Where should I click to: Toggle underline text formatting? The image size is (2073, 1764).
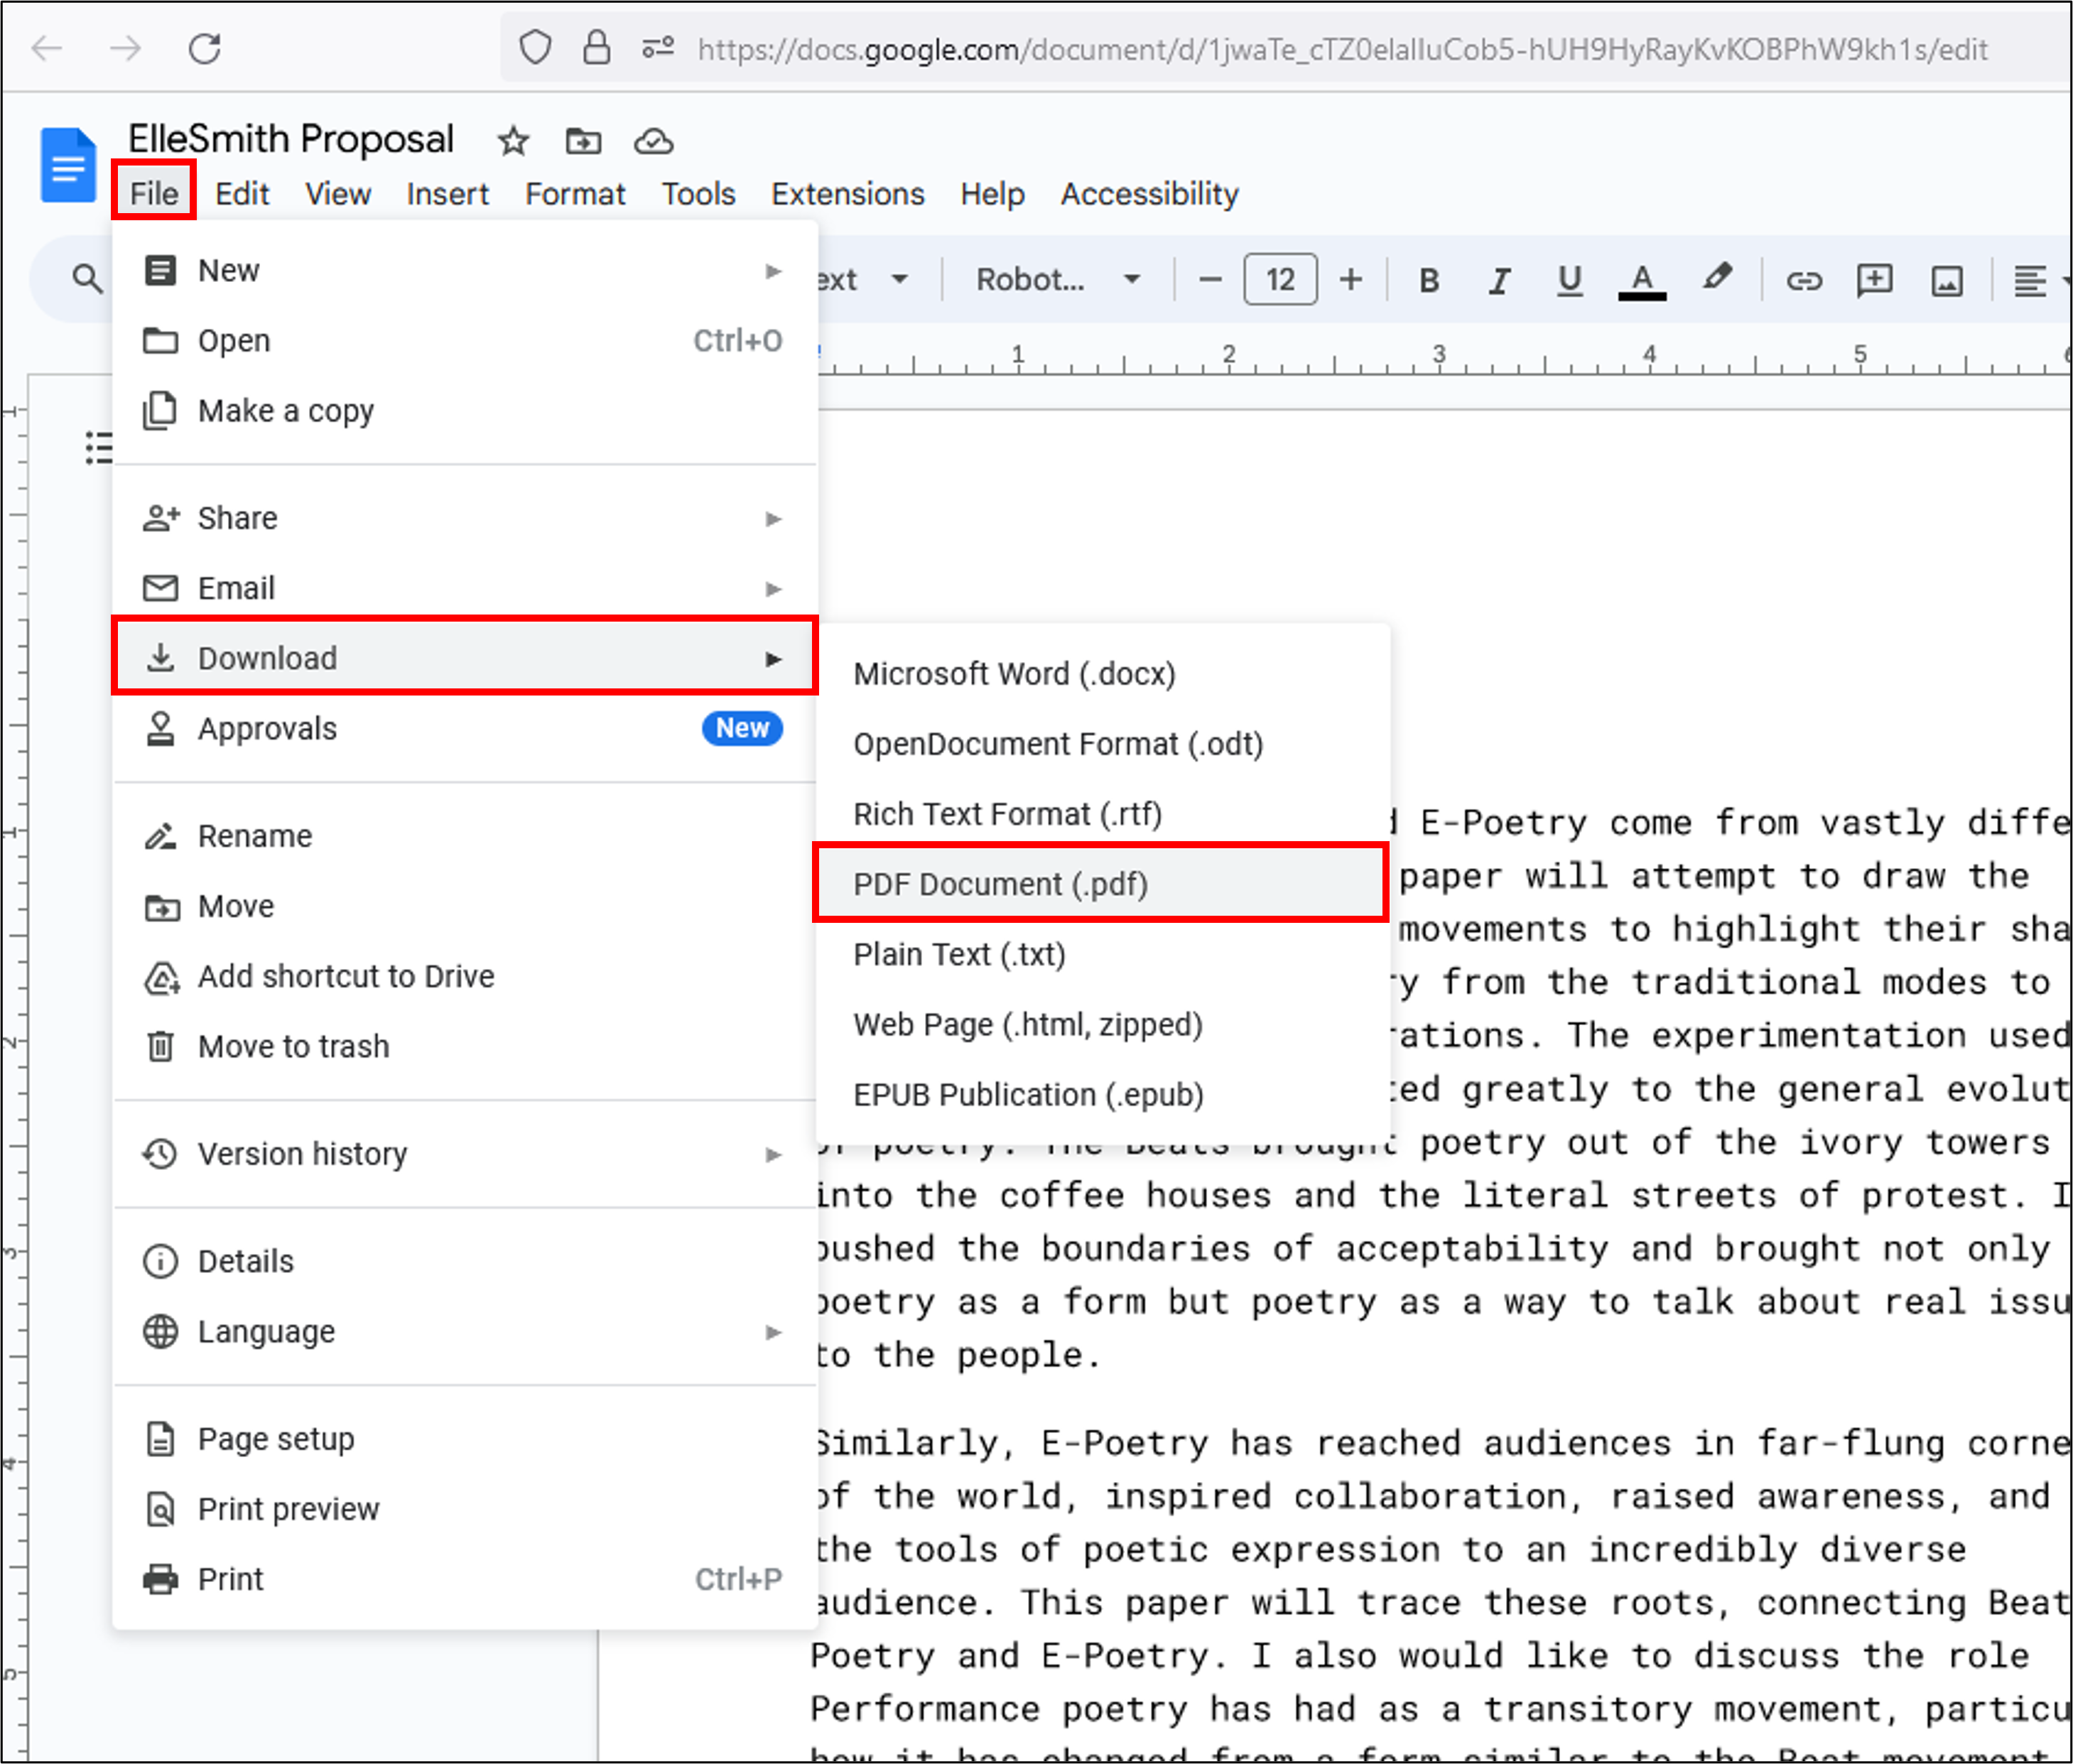click(1569, 281)
